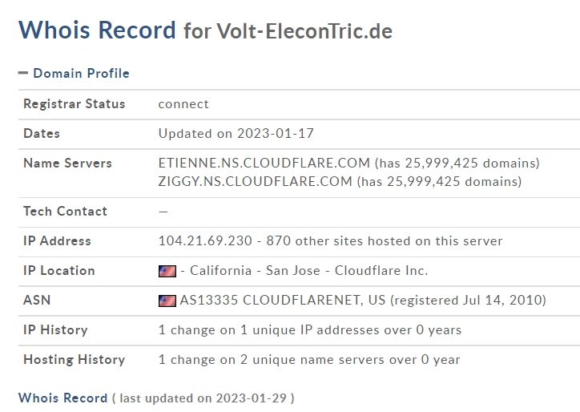Screen dimensions: 580x412
Task: Click the Whois Record last updated label
Action: [x=156, y=398]
